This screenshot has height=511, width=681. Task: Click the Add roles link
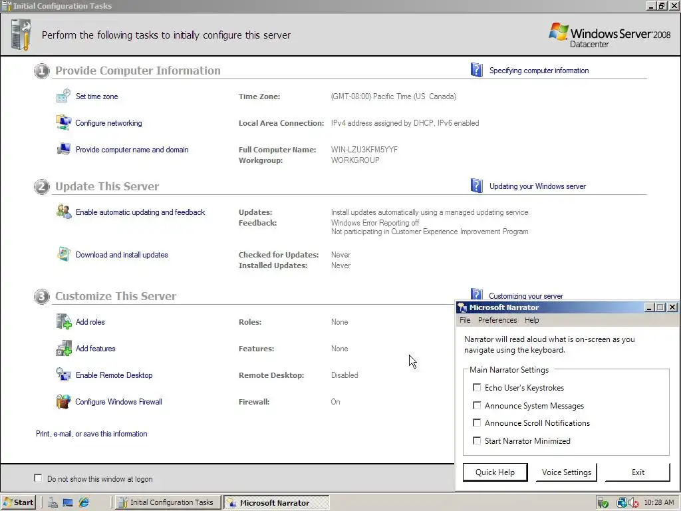coord(90,322)
